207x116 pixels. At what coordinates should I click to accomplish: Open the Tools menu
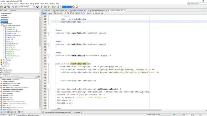click(x=47, y=4)
